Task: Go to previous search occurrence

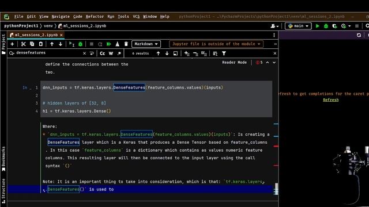Action: pos(158,53)
